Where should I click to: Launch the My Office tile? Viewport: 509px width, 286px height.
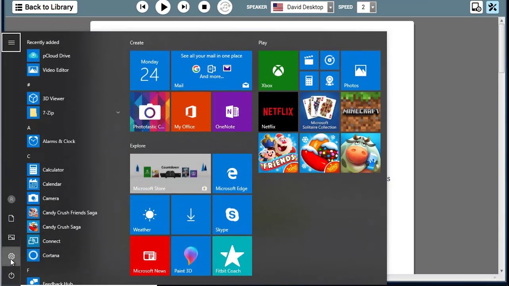click(x=191, y=112)
